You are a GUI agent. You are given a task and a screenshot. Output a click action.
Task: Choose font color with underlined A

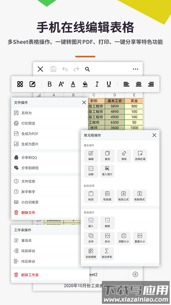(x=73, y=84)
